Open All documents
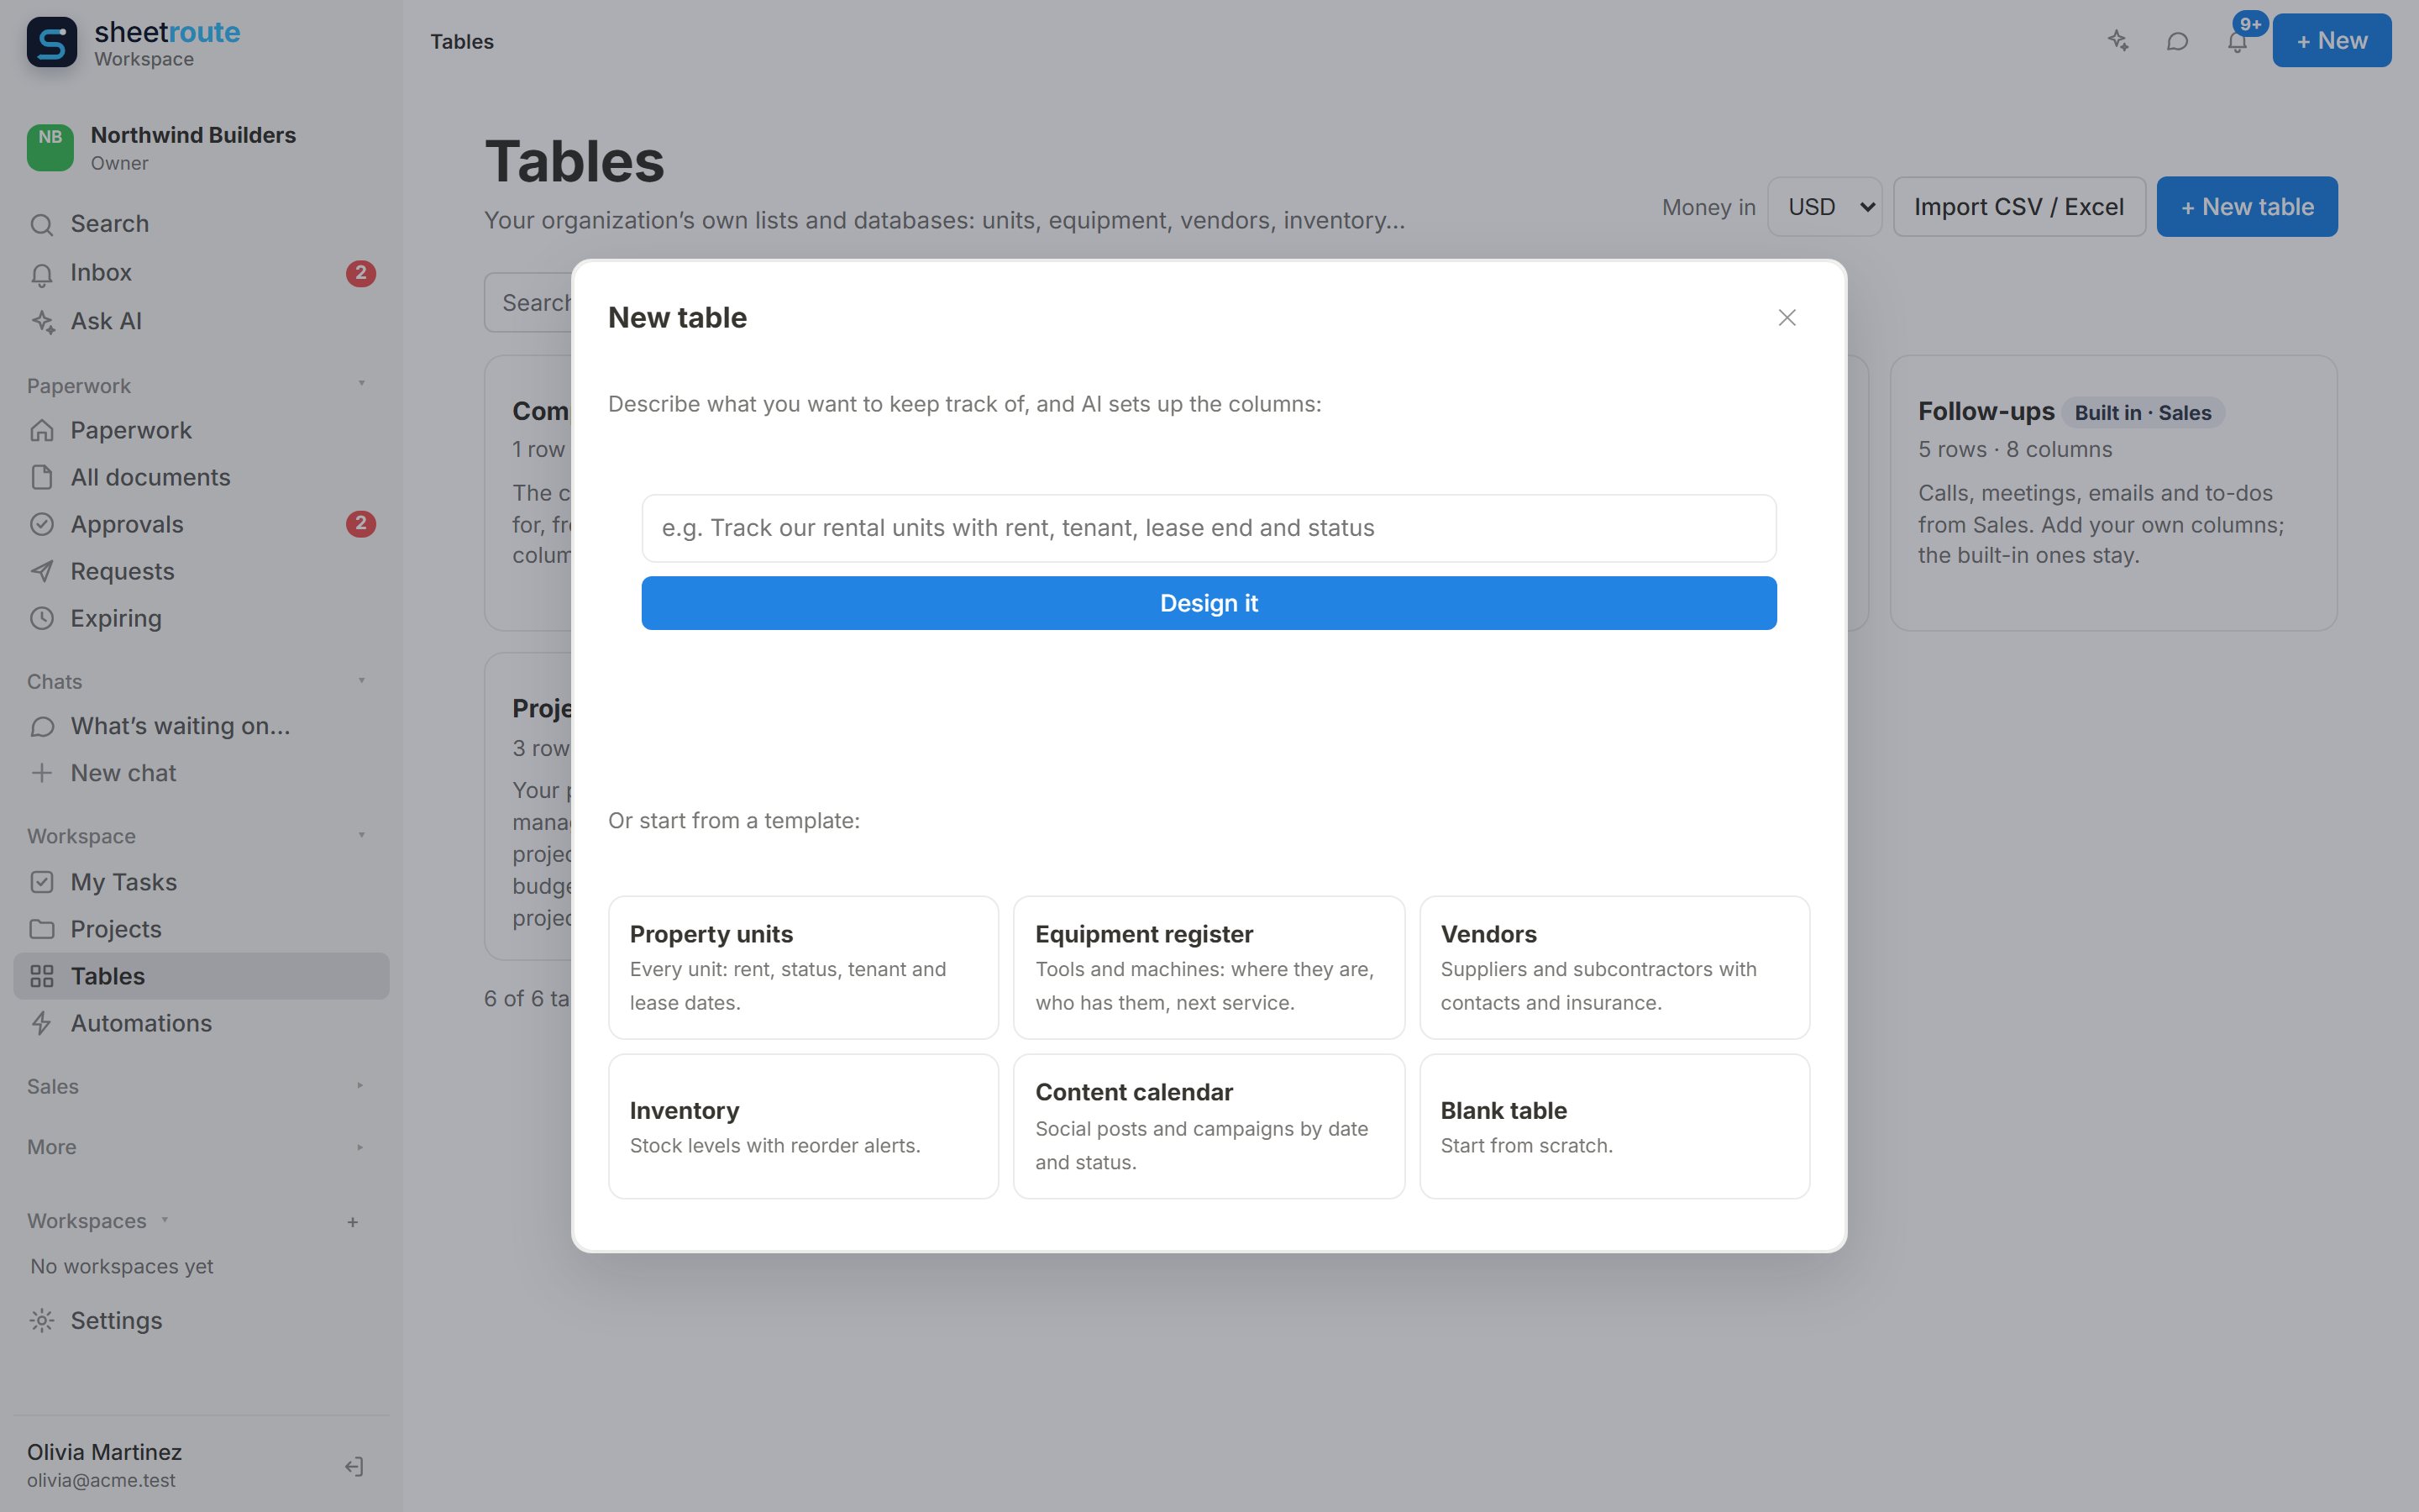This screenshot has width=2419, height=1512. [201, 477]
